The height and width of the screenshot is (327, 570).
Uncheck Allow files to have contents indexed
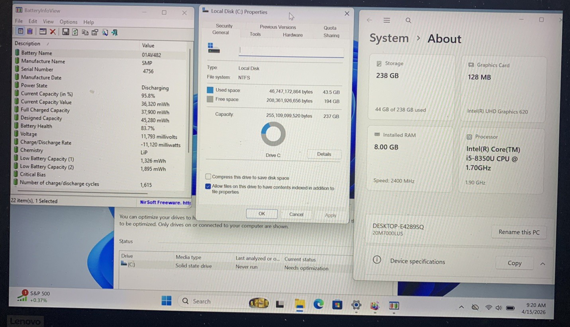click(208, 186)
